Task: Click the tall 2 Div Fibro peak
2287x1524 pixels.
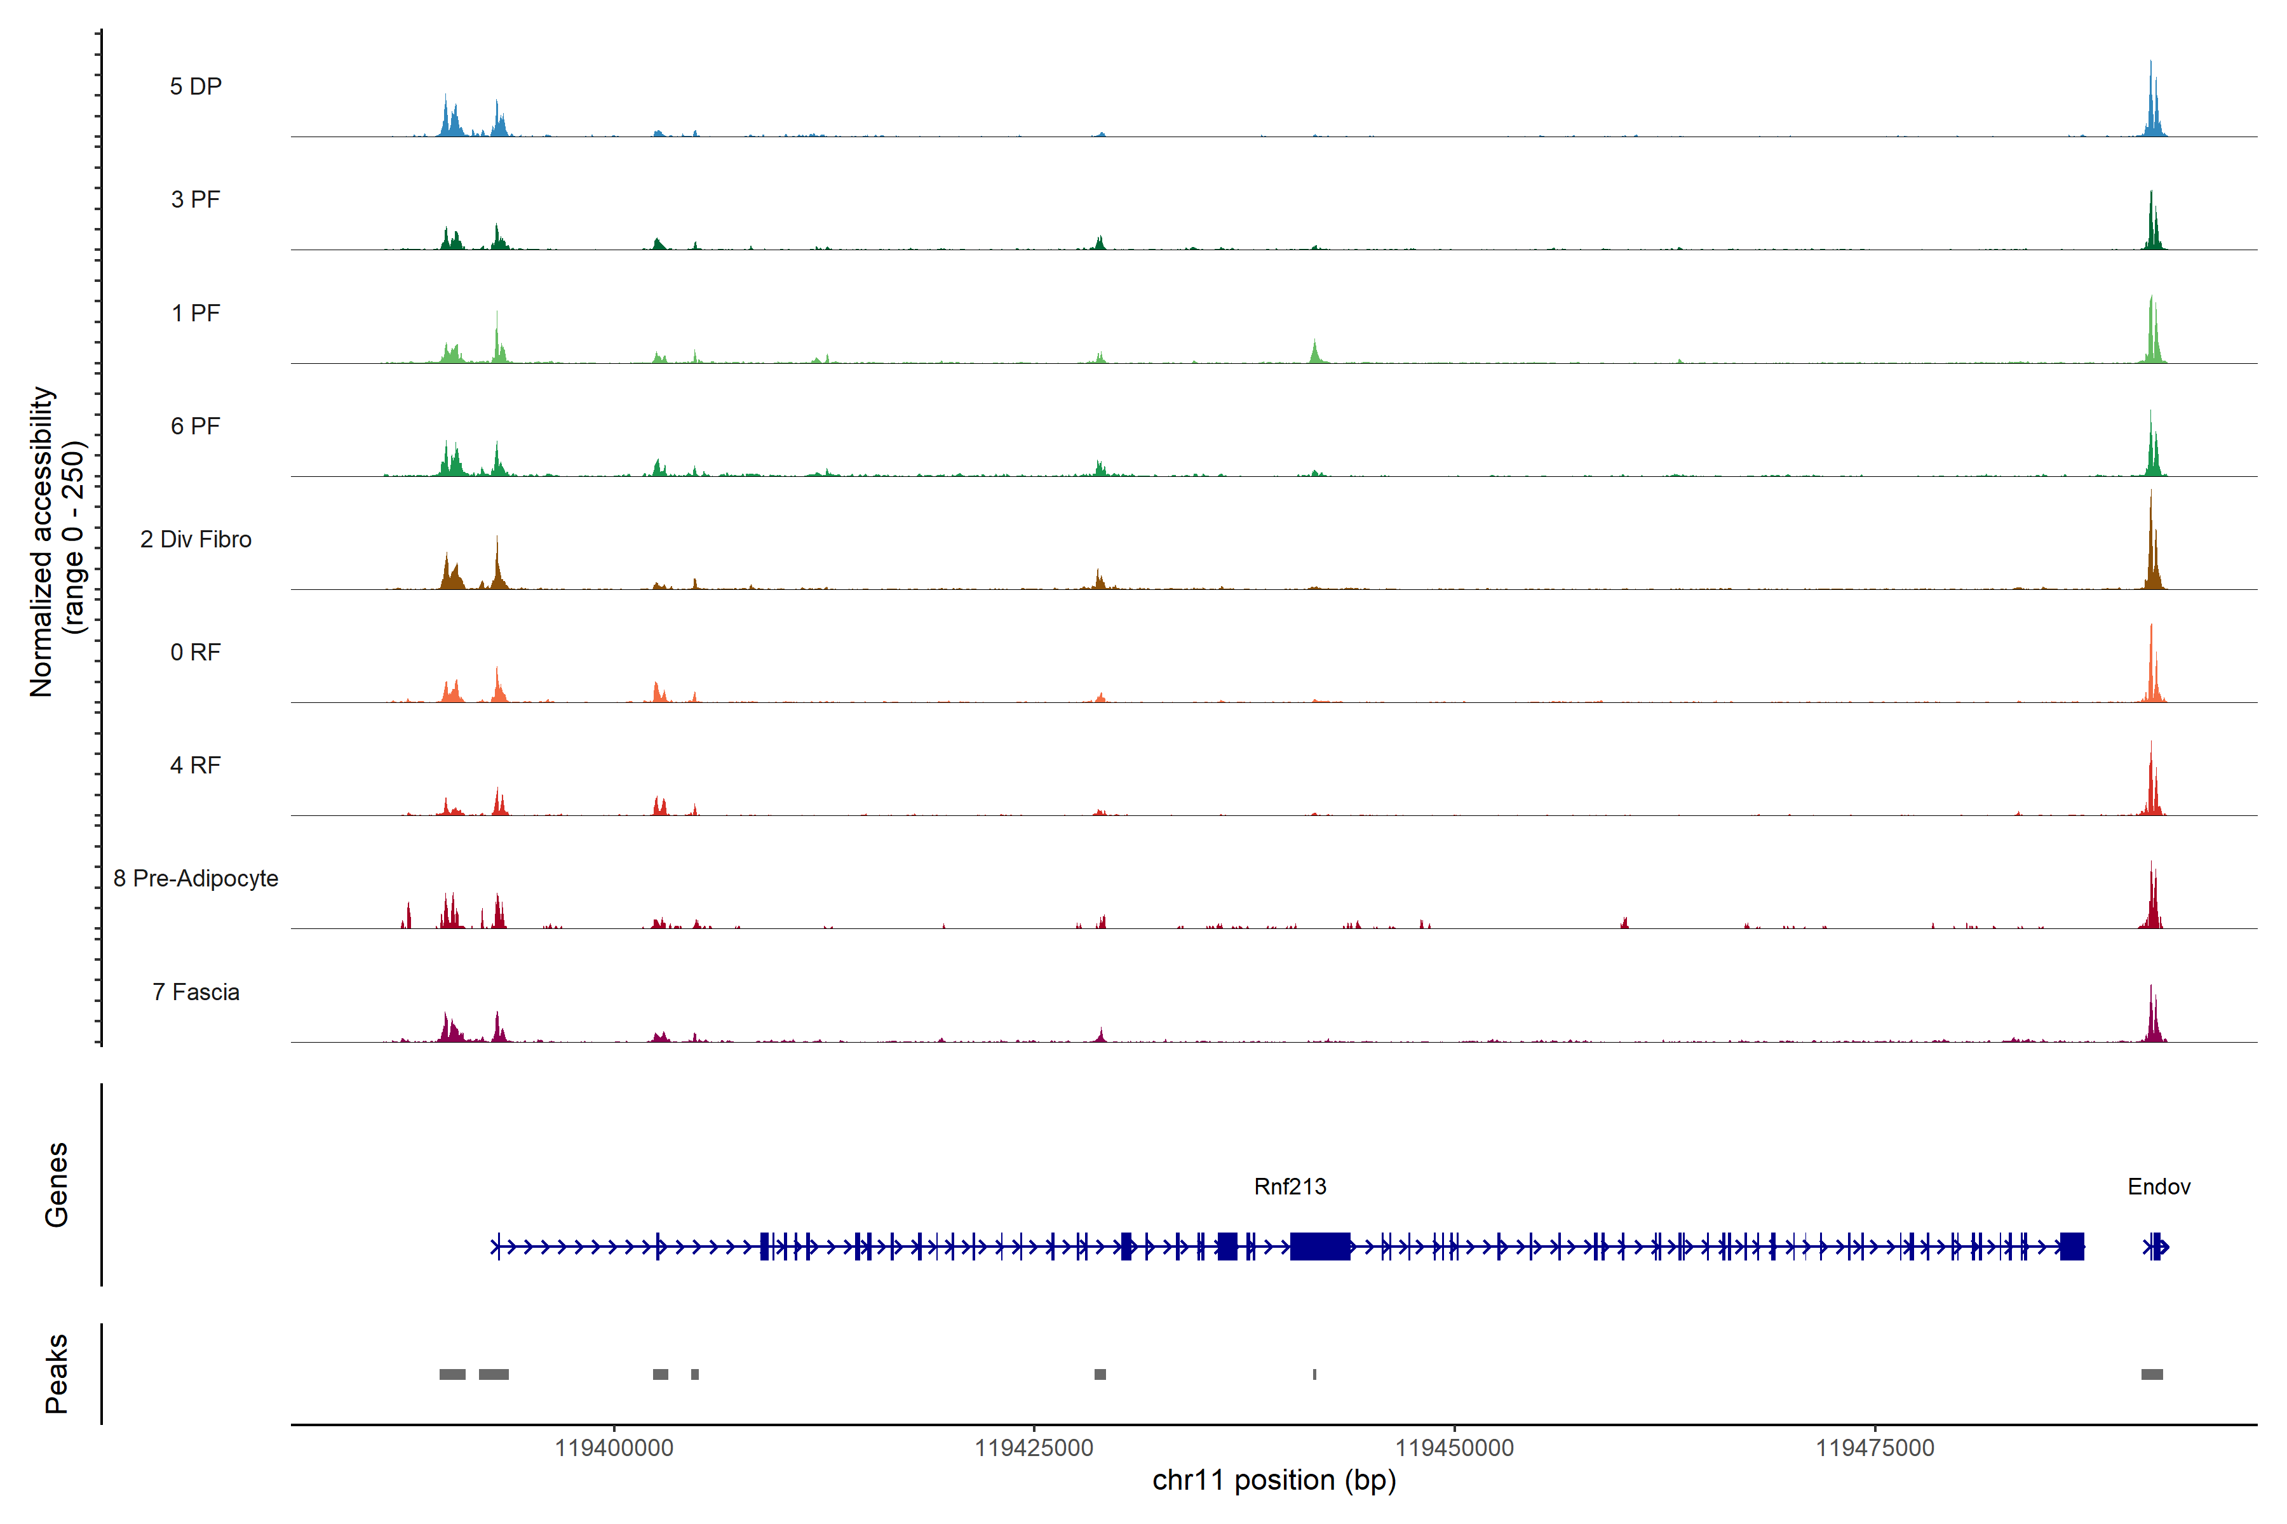Action: [2151, 554]
